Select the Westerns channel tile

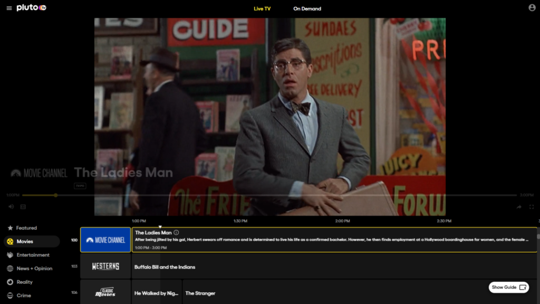(x=105, y=267)
